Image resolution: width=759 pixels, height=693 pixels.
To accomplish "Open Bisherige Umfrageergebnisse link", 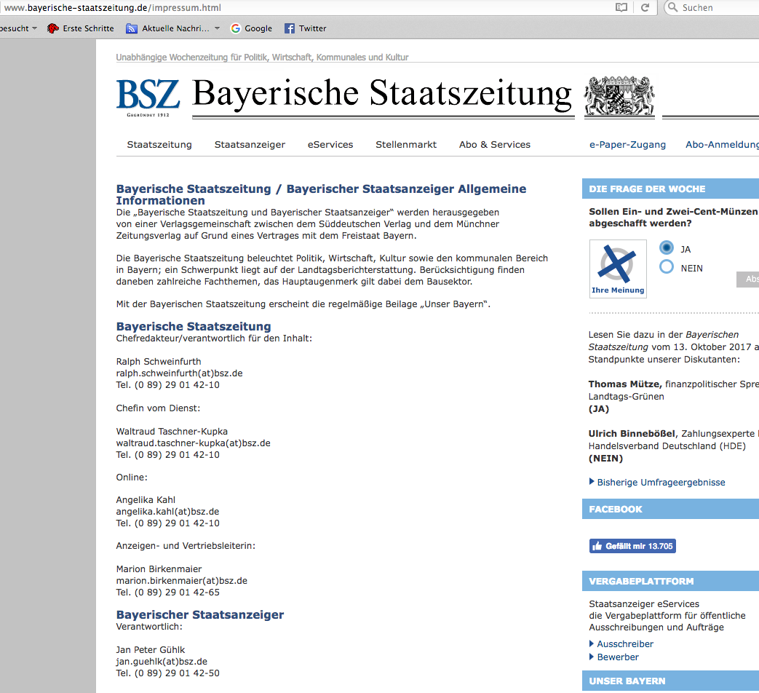I will [661, 483].
